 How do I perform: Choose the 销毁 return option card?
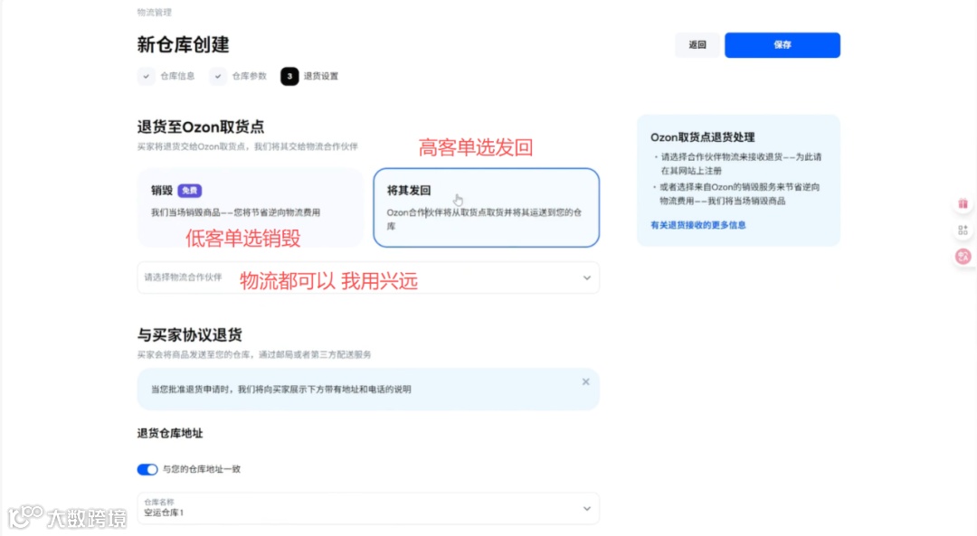point(250,207)
